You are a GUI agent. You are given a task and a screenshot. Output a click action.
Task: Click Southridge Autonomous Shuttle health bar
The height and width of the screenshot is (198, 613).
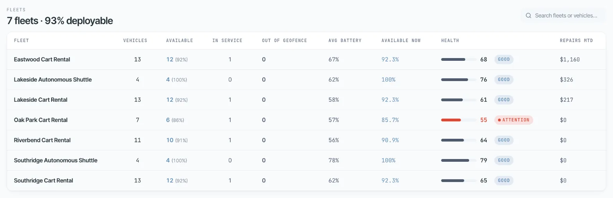(459, 161)
